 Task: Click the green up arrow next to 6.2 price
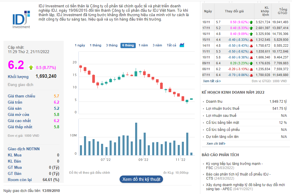31,68
